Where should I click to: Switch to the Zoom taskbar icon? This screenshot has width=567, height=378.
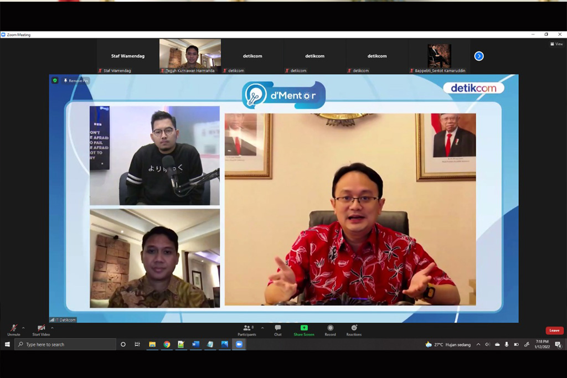click(x=239, y=344)
